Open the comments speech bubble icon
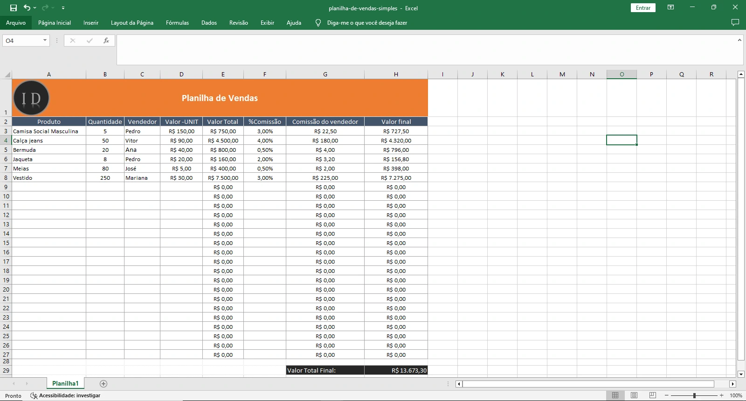Screen dimensions: 746x401 (x=735, y=22)
